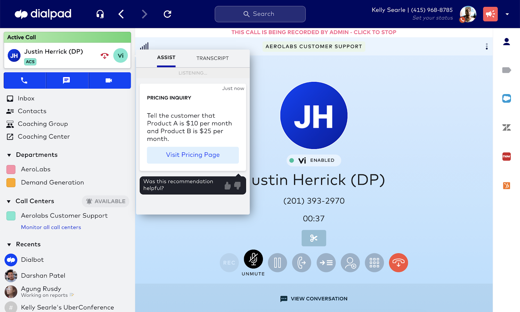Click the signal strength bars icon
This screenshot has width=520, height=312.
[x=144, y=46]
